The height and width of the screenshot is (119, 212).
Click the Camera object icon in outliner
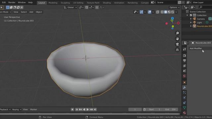(194, 19)
